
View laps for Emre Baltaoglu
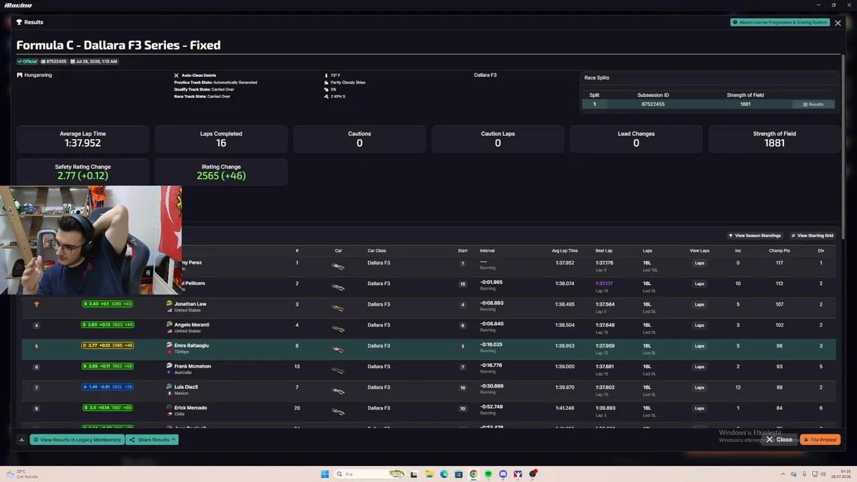tap(700, 346)
